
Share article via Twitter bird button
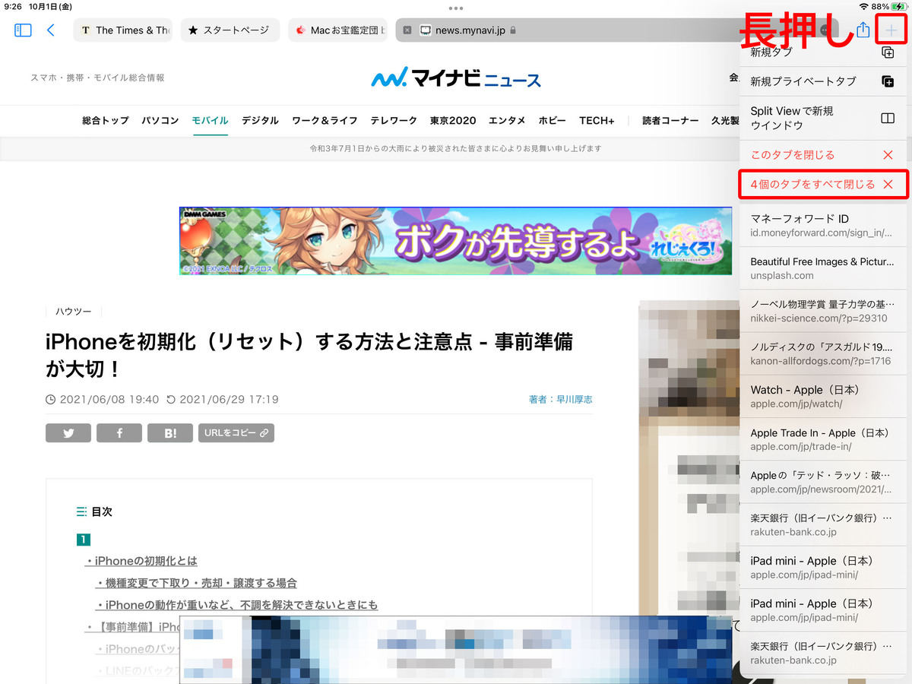pyautogui.click(x=69, y=433)
